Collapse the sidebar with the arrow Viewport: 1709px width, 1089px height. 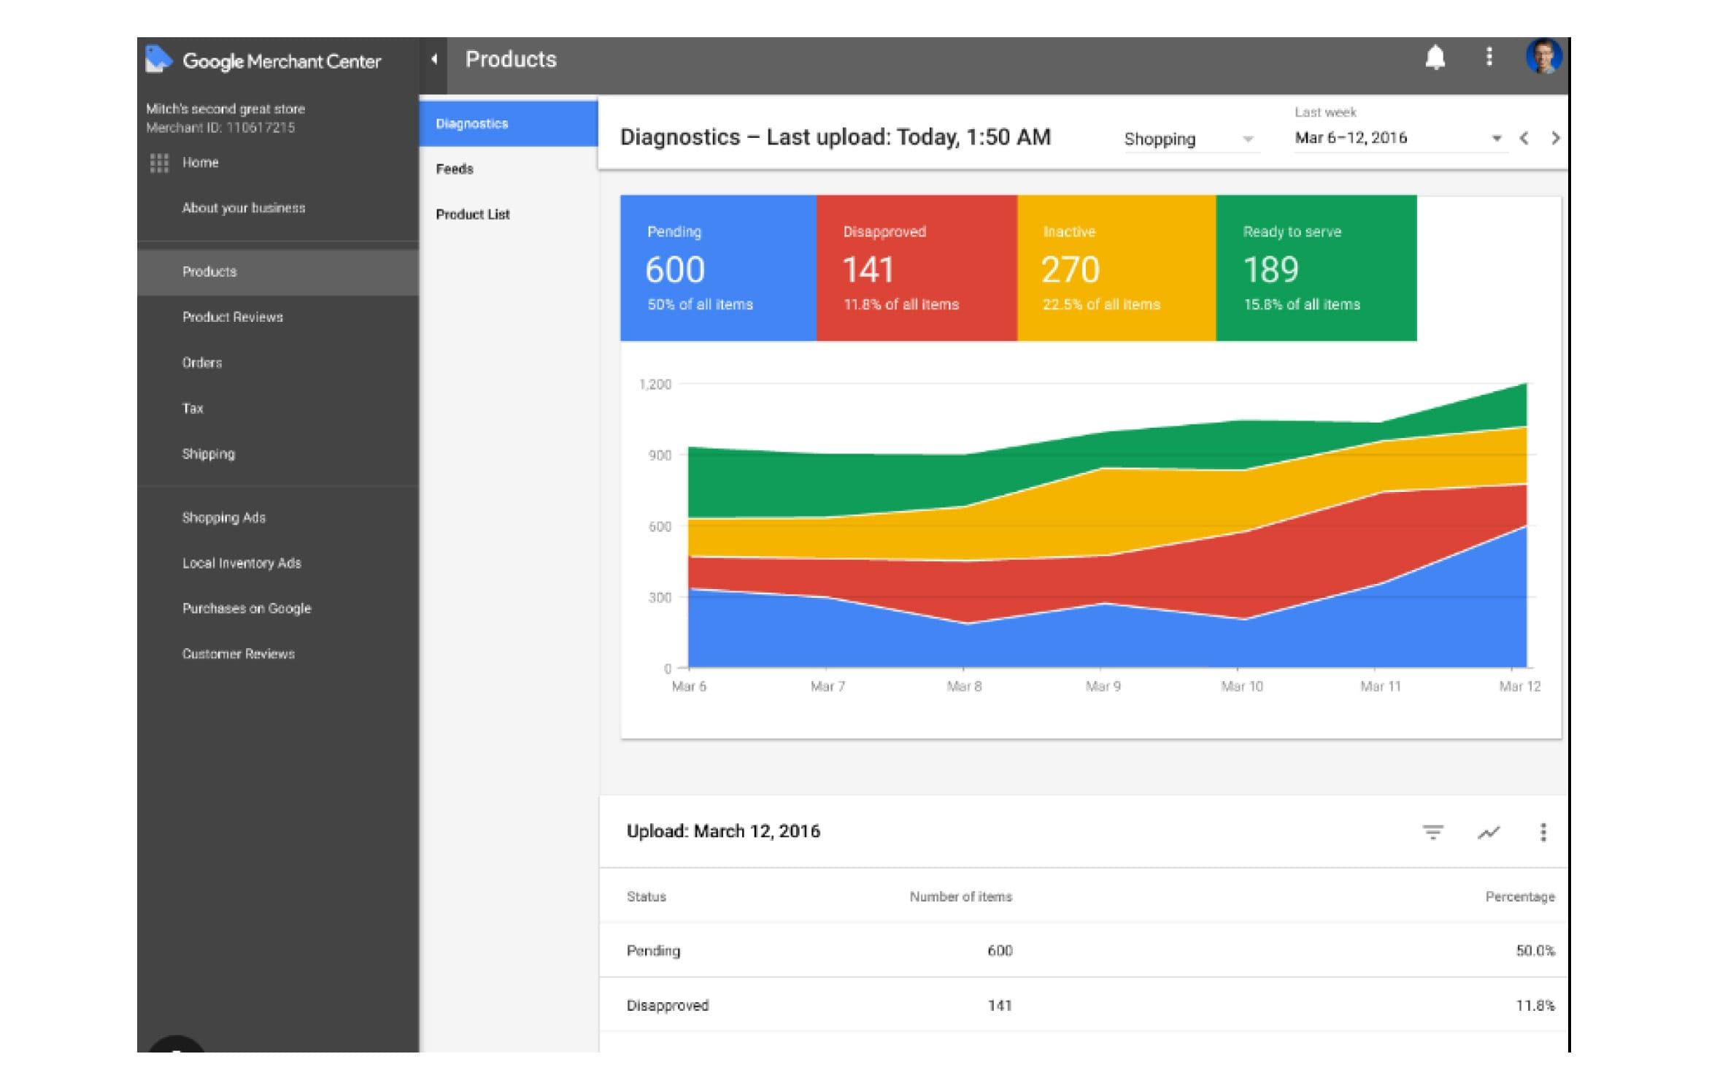[x=434, y=59]
